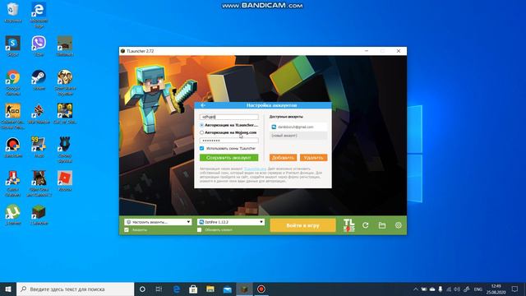Click the password input field

coord(229,141)
